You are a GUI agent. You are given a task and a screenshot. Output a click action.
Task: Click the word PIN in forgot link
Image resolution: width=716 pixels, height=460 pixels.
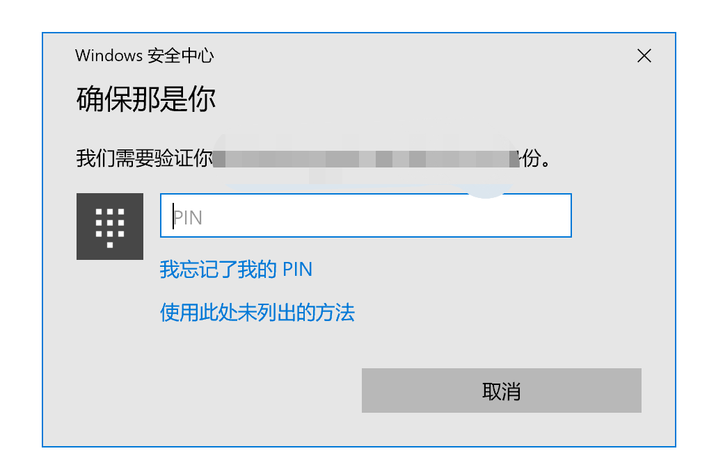pyautogui.click(x=297, y=270)
